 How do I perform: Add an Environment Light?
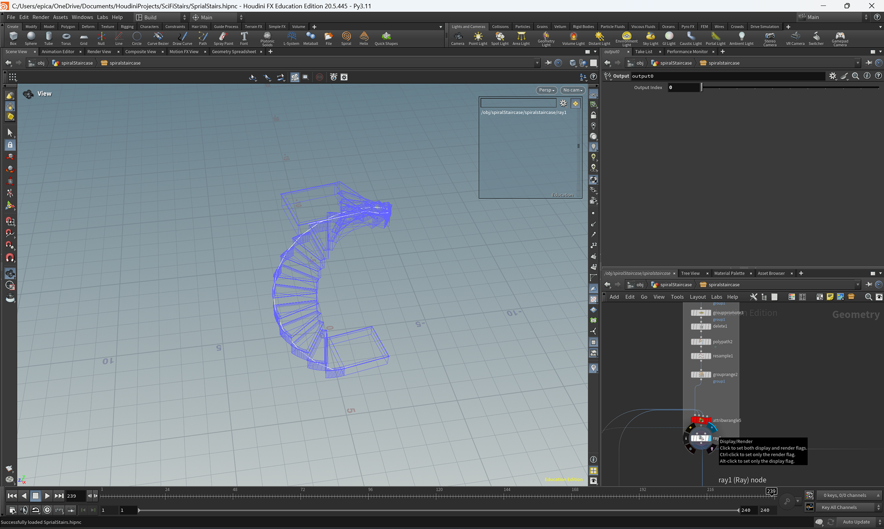(626, 39)
